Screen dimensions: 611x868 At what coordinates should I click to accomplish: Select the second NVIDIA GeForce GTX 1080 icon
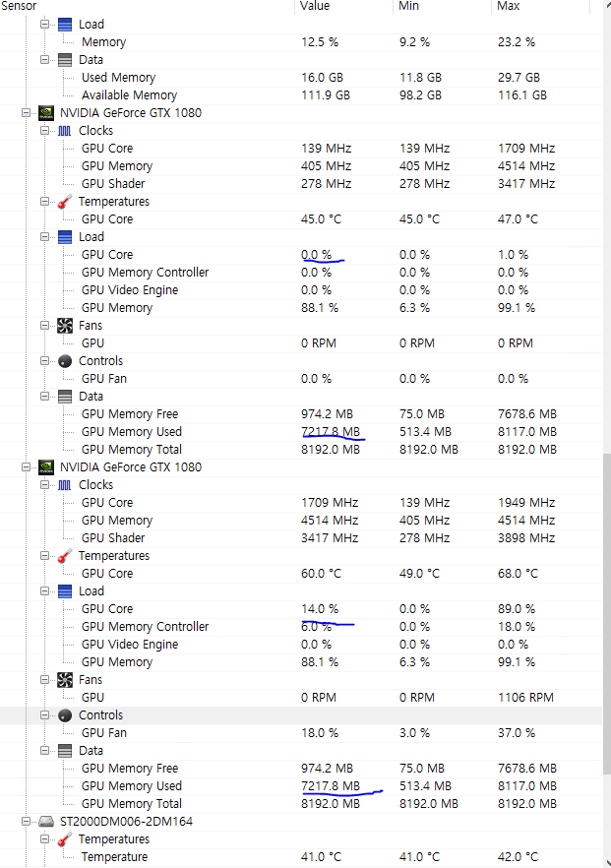click(x=46, y=466)
